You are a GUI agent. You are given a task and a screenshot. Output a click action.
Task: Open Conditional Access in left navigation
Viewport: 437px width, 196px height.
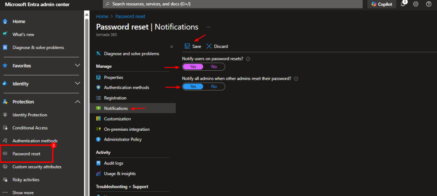pyautogui.click(x=30, y=128)
